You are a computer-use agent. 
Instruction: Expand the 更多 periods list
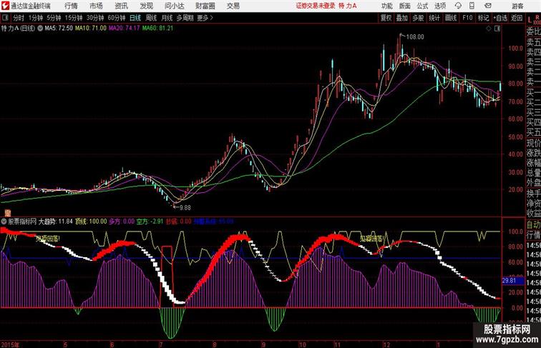[x=205, y=17]
